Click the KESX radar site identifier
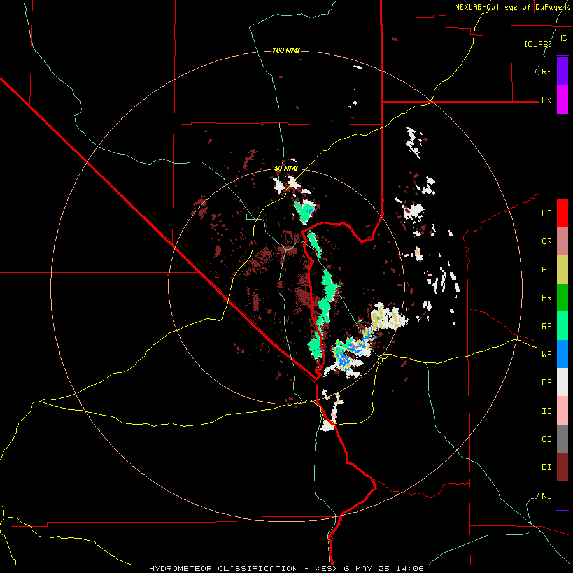Screen dimensions: 573x573 327,569
